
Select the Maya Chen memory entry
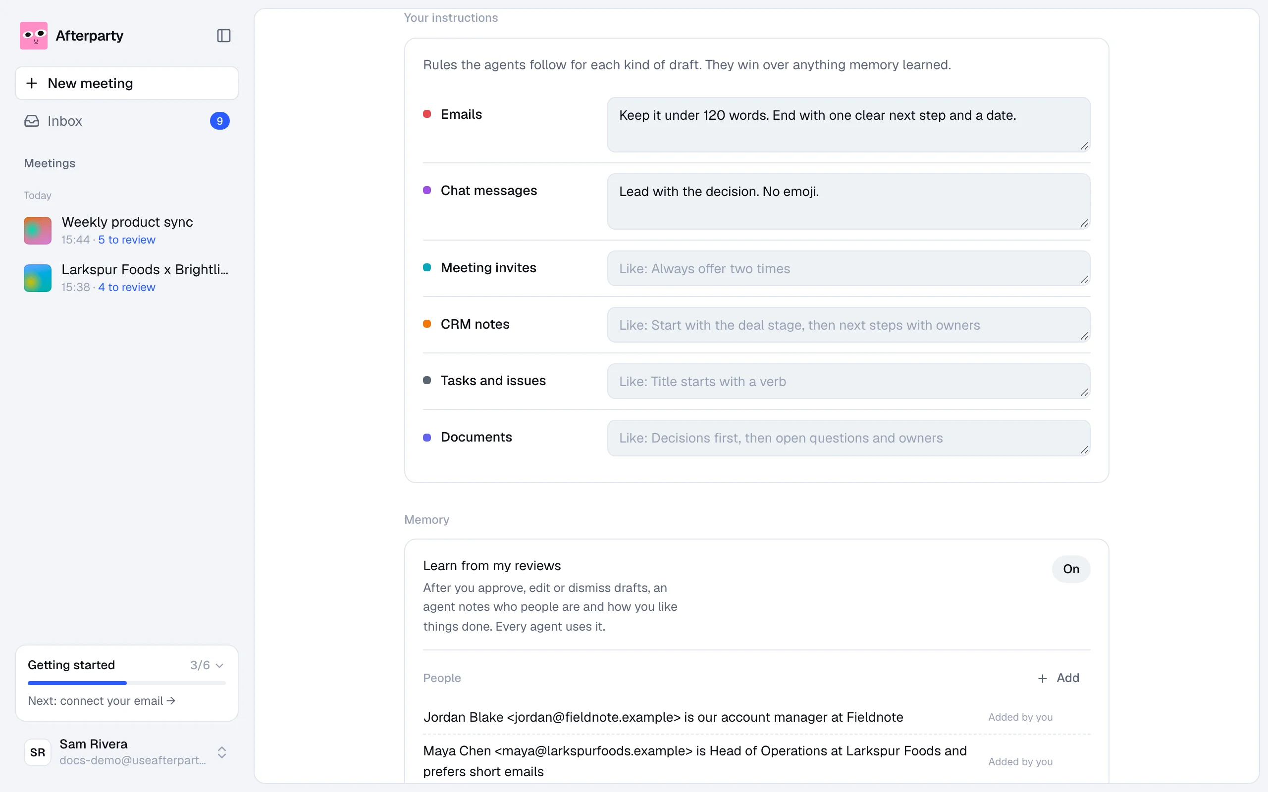point(695,761)
